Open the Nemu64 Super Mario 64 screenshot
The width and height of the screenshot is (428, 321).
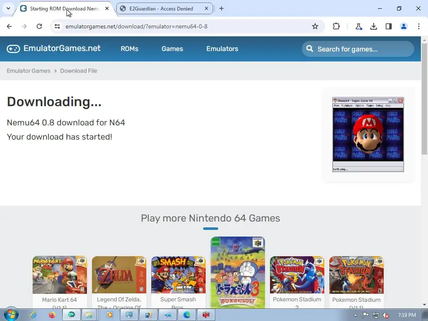tap(368, 135)
